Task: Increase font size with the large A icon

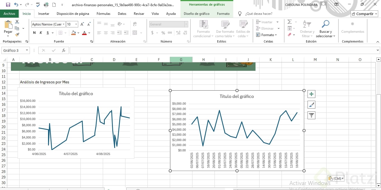Action: pyautogui.click(x=82, y=24)
